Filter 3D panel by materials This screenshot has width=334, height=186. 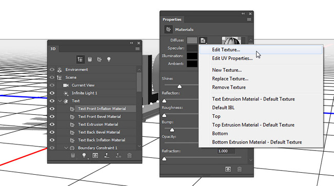point(99,59)
